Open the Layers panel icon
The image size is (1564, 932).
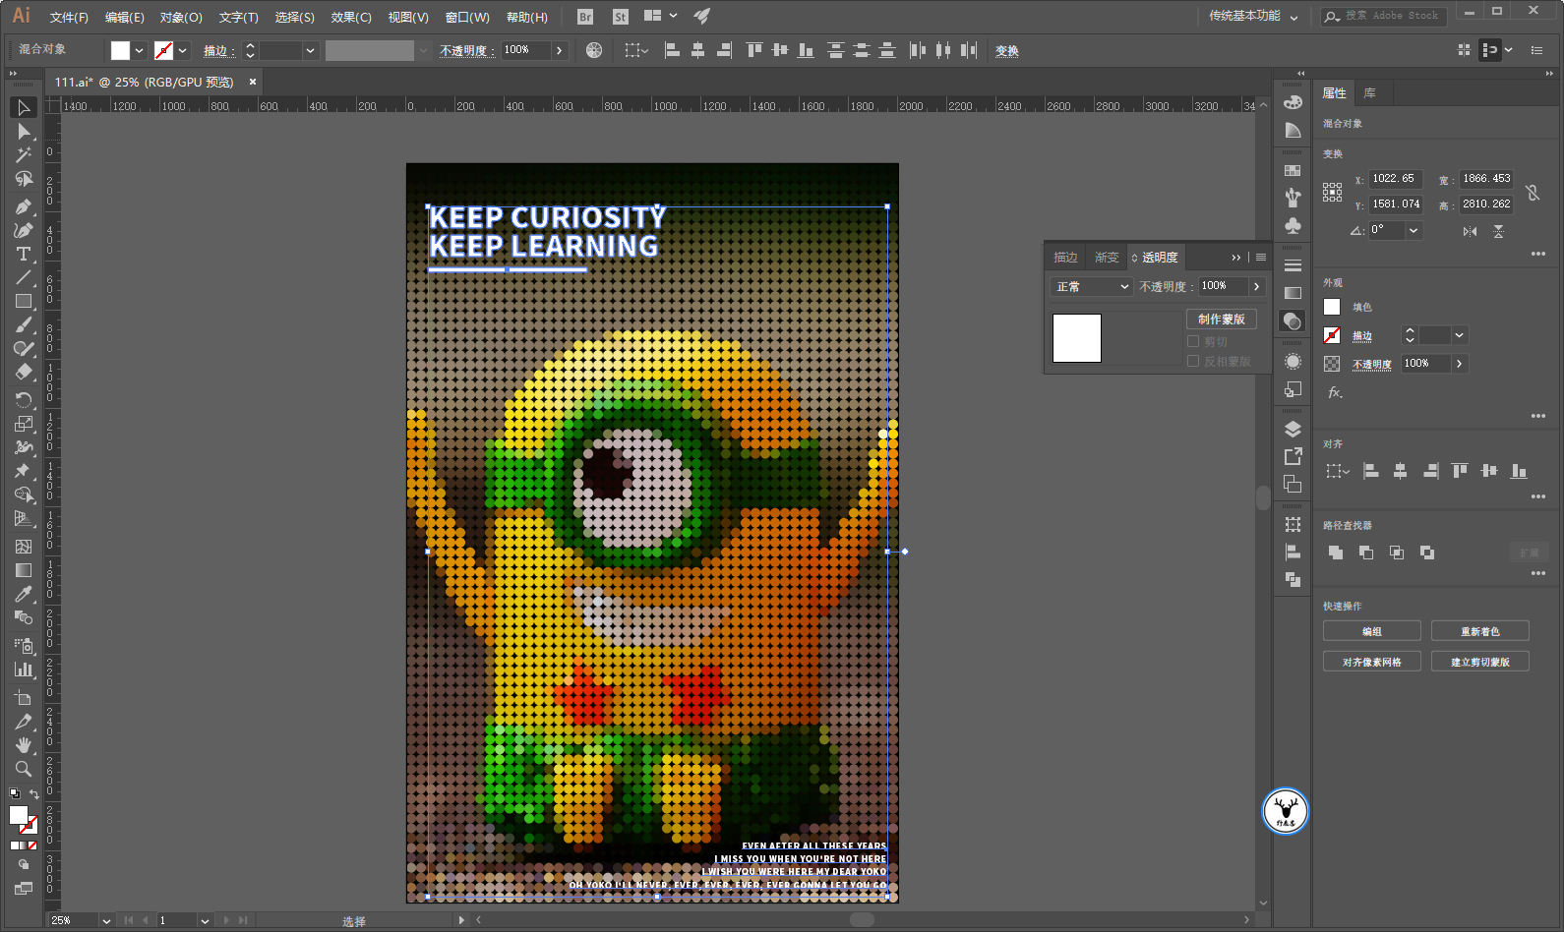pyautogui.click(x=1293, y=429)
